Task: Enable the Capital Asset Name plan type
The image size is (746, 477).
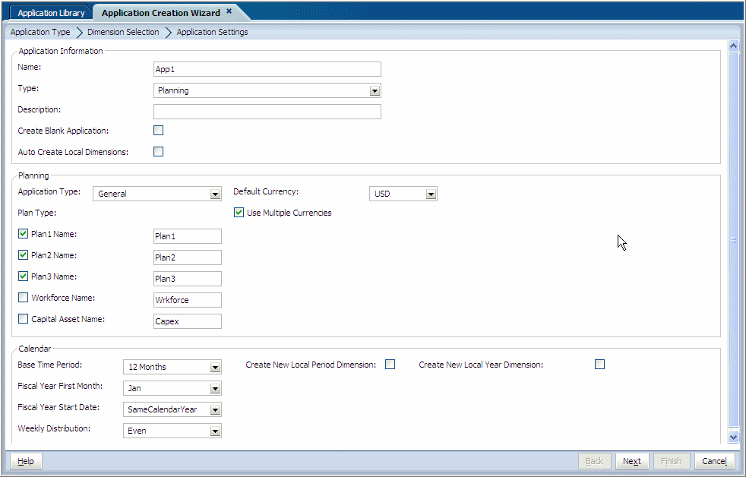Action: coord(23,318)
